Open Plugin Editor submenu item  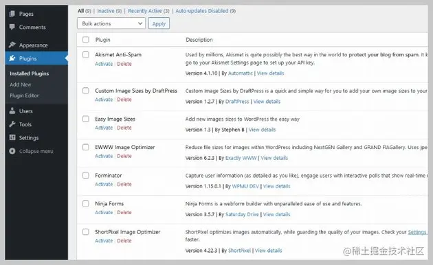coord(24,95)
